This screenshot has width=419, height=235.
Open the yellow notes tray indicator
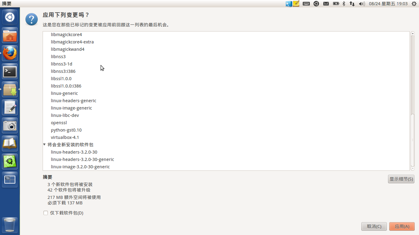[x=296, y=4]
